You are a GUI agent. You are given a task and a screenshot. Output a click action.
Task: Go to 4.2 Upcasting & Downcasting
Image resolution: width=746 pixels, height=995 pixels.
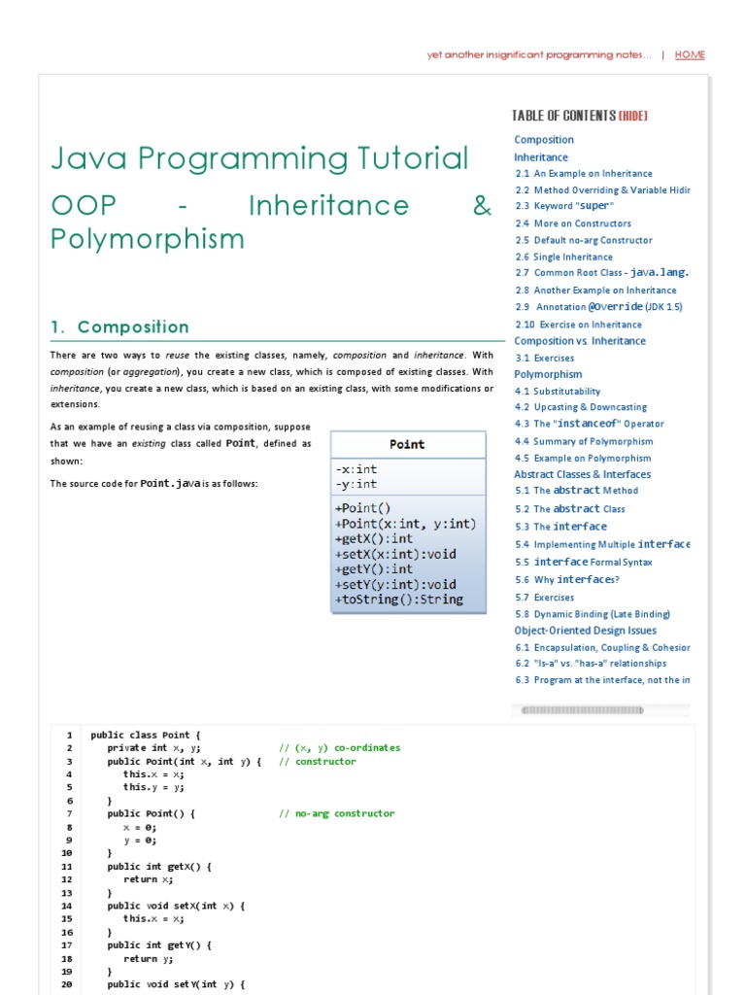[x=581, y=407]
